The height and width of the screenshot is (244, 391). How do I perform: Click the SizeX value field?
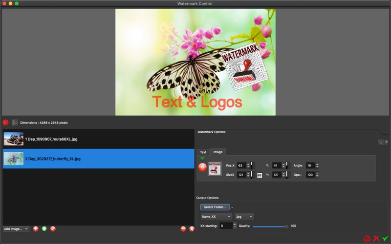pyautogui.click(x=241, y=175)
